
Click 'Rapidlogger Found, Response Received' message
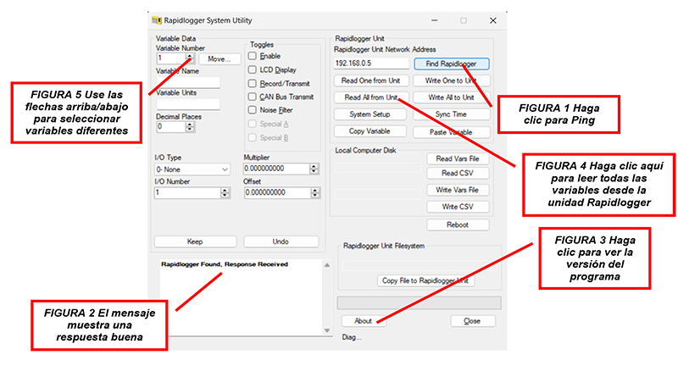pos(225,264)
